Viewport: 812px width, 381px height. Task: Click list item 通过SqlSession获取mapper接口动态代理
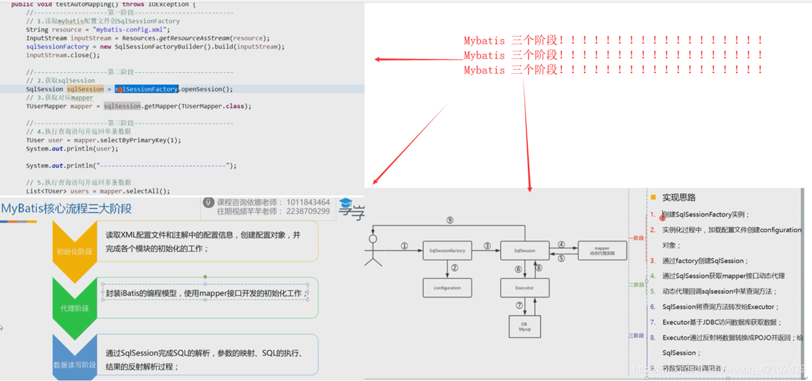coord(724,276)
